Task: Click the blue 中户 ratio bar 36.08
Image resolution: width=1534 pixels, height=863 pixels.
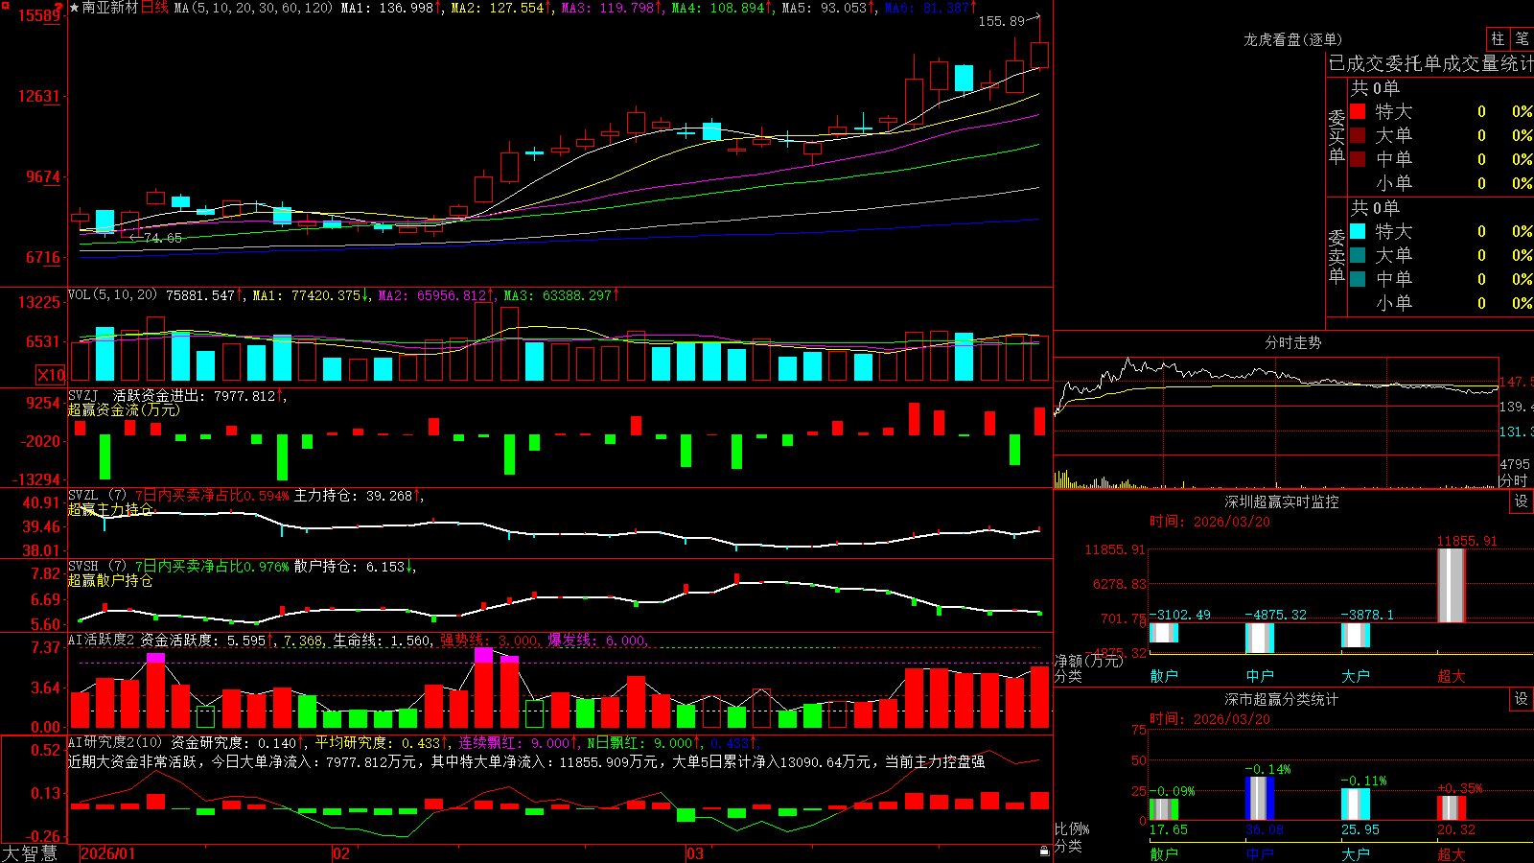Action: pyautogui.click(x=1260, y=798)
